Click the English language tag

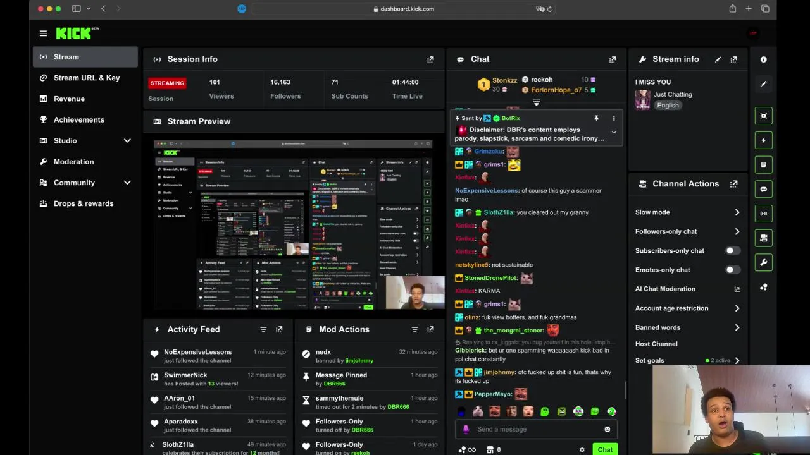(668, 106)
